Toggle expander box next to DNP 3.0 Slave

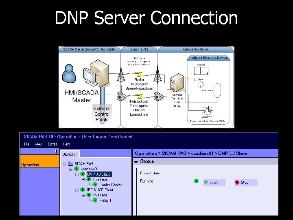point(77,174)
